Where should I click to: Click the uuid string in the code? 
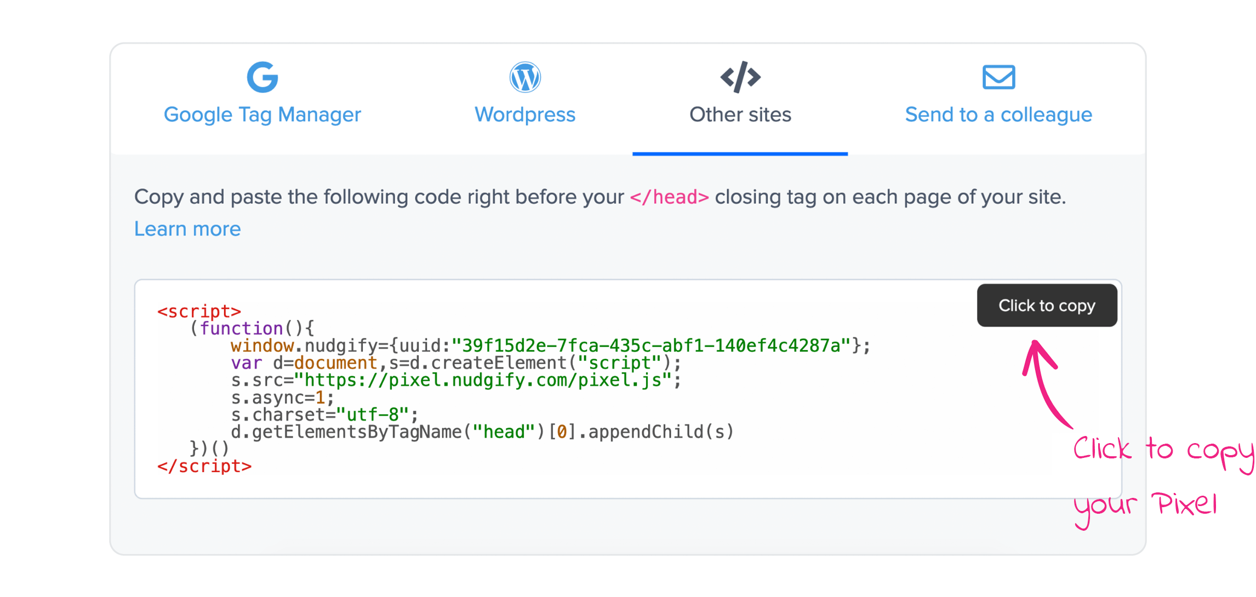click(x=651, y=346)
